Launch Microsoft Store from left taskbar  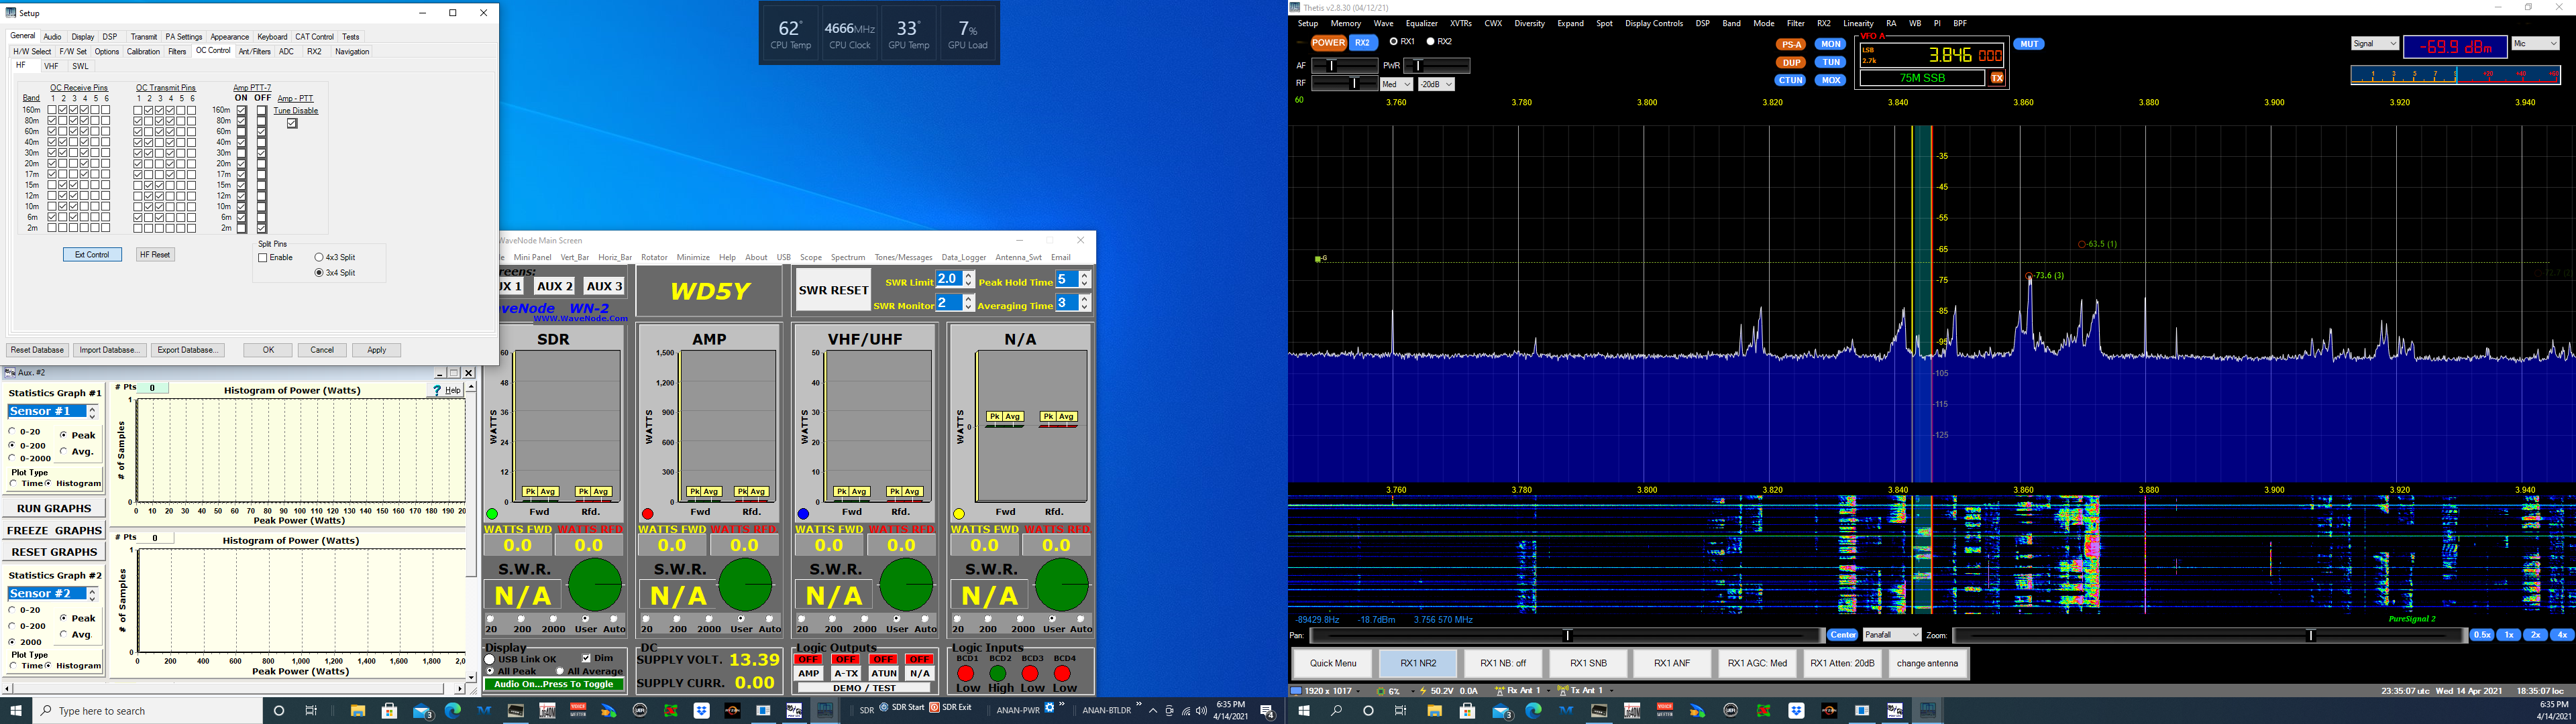[x=390, y=711]
